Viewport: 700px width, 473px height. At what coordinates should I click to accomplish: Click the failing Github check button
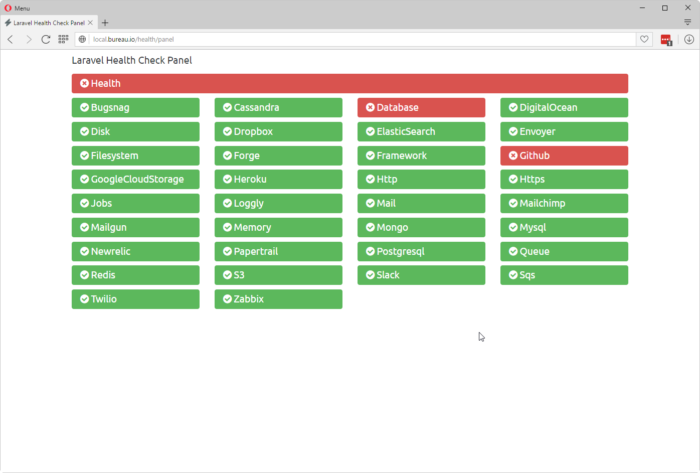pyautogui.click(x=564, y=155)
